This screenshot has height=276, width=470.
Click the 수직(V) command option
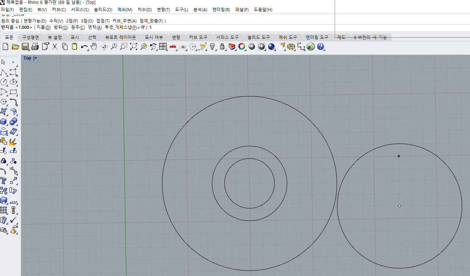(x=56, y=21)
